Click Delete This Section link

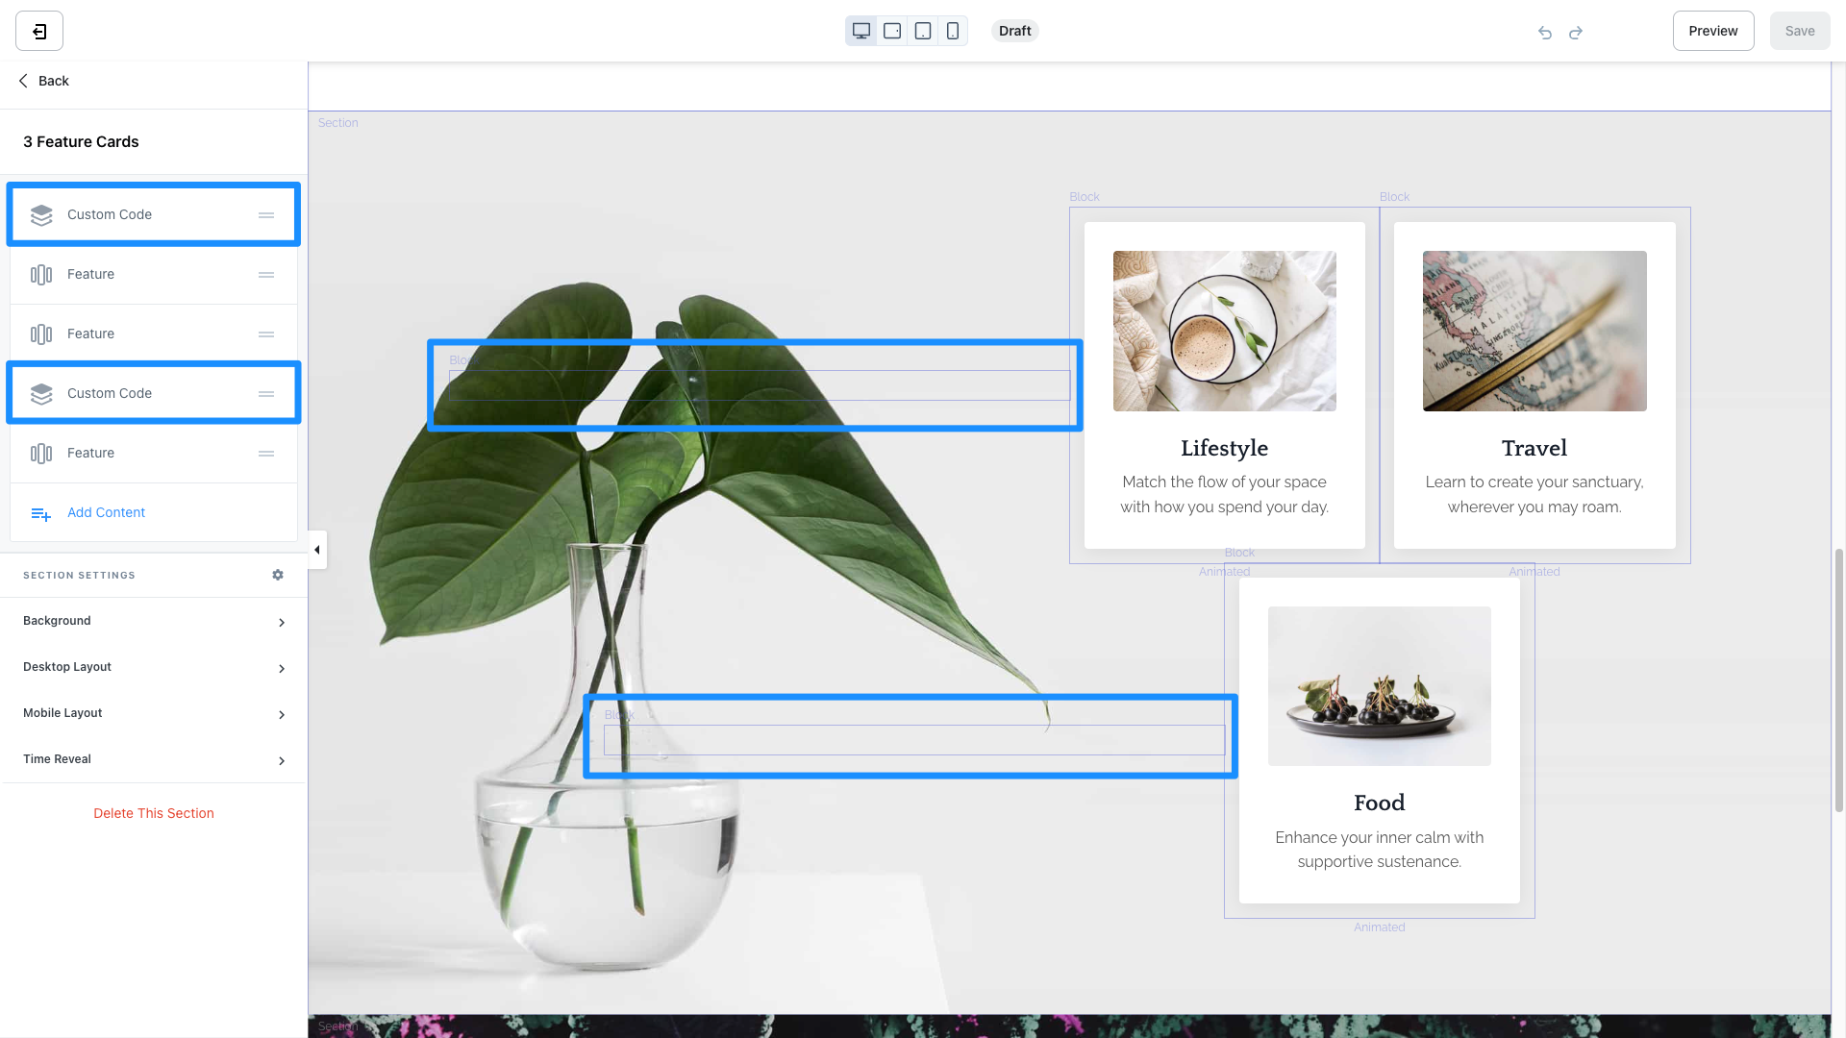[x=154, y=813]
